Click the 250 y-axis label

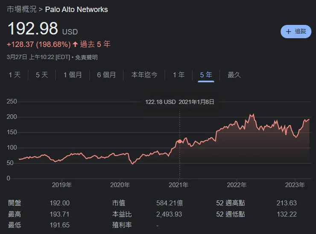click(12, 101)
